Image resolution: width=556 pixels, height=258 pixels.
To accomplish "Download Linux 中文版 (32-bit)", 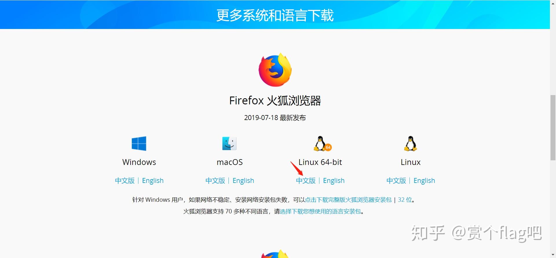I will tap(396, 181).
